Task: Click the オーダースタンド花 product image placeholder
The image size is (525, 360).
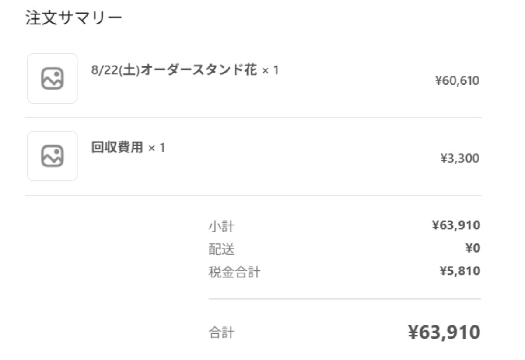Action: pyautogui.click(x=52, y=79)
